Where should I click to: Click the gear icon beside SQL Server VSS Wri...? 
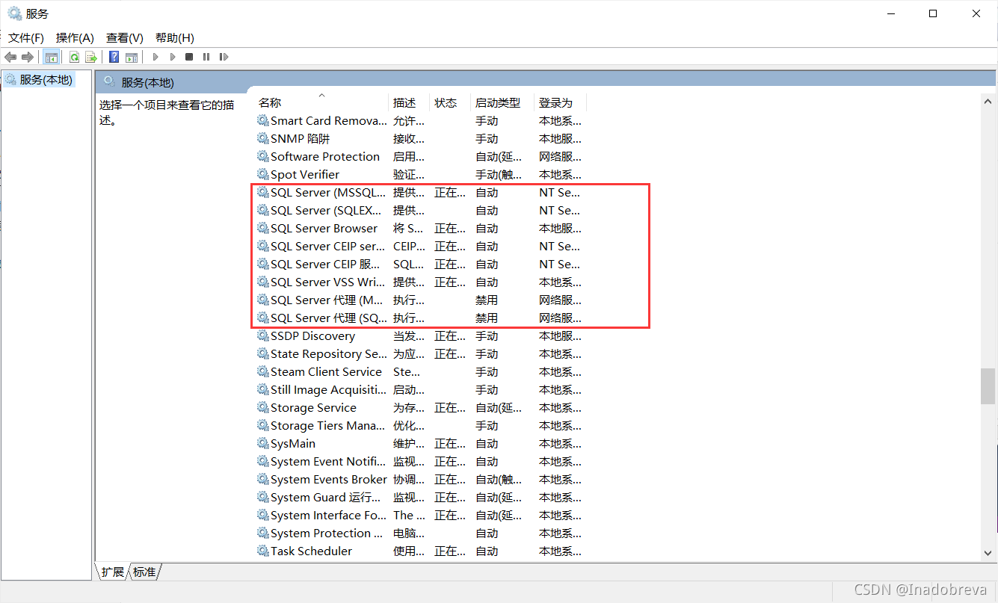(x=262, y=282)
